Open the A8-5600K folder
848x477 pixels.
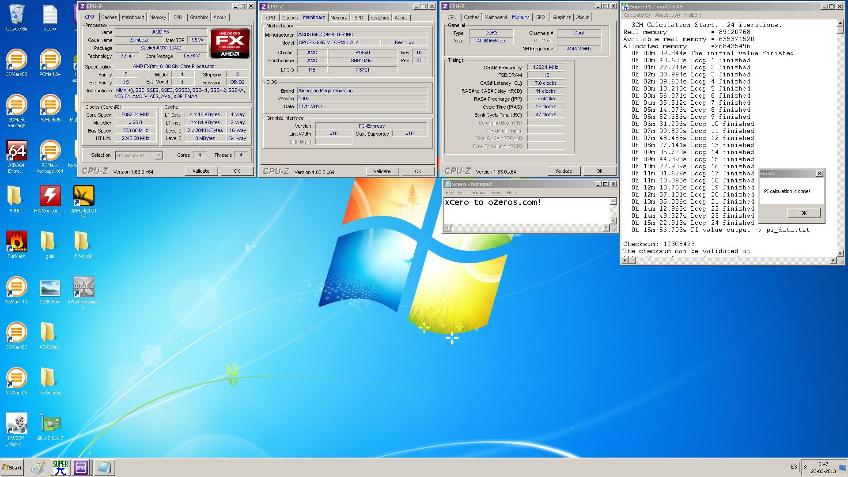point(50,336)
